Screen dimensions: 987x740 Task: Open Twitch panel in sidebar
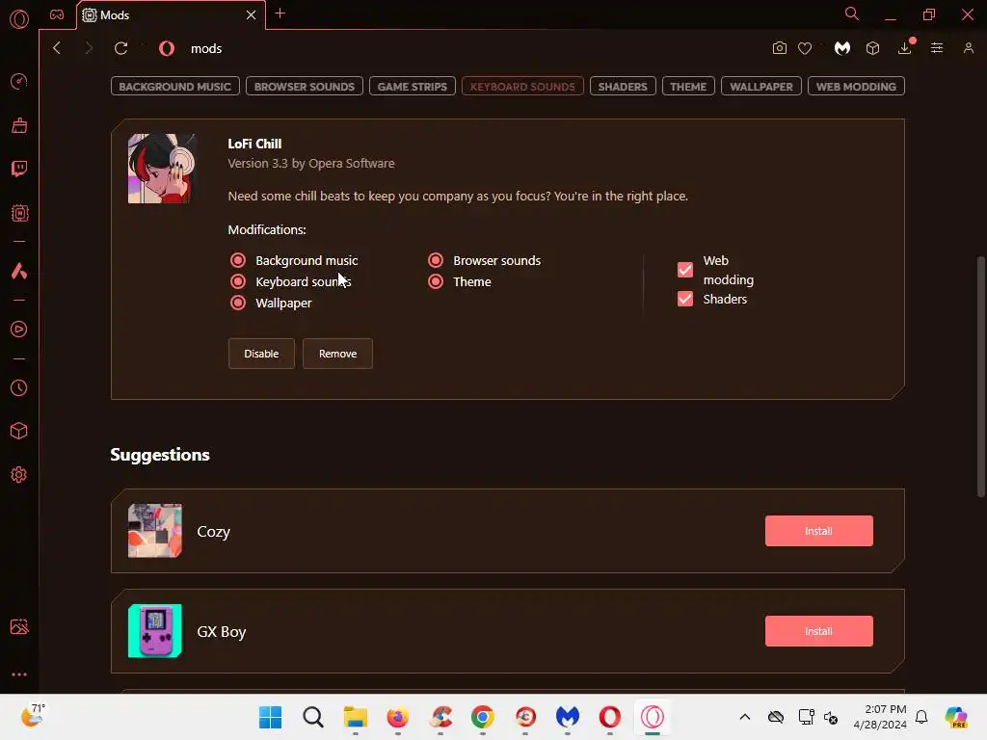[19, 169]
